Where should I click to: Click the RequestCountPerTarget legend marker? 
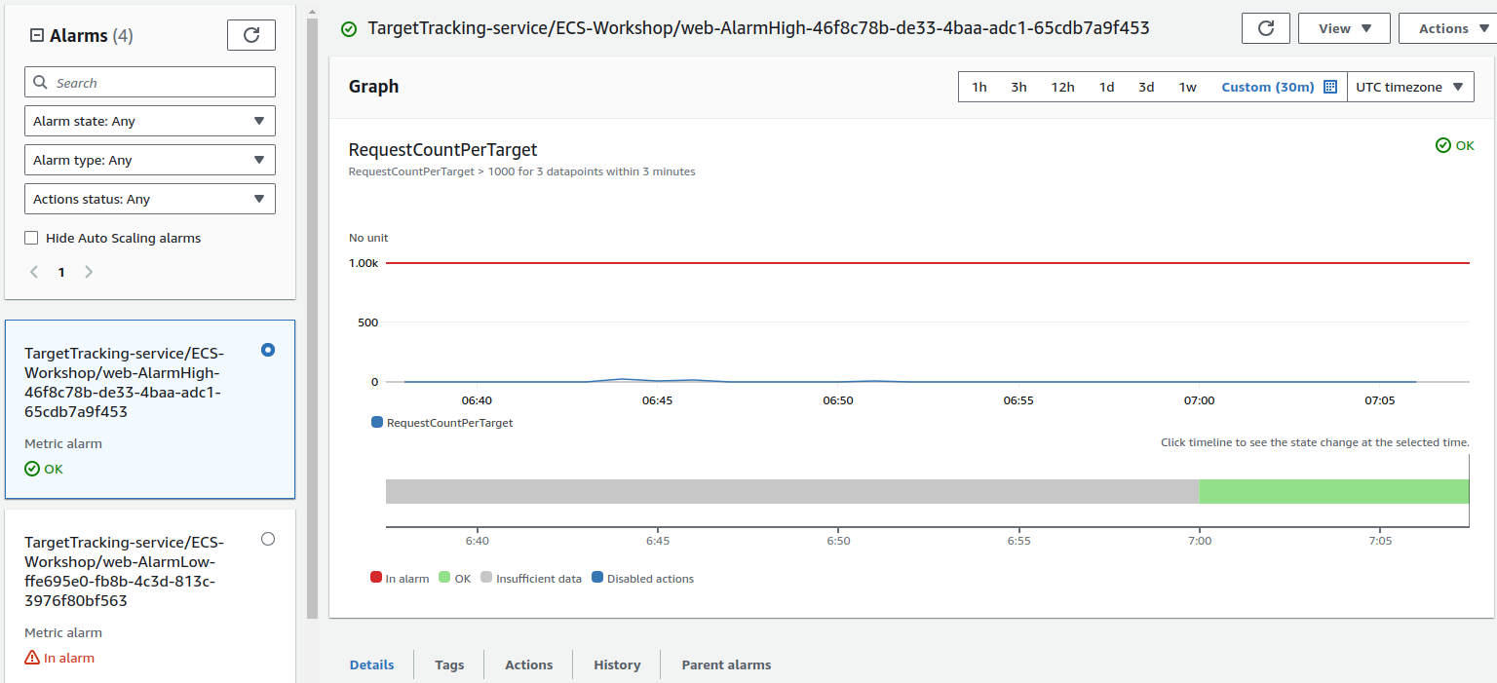pos(377,423)
